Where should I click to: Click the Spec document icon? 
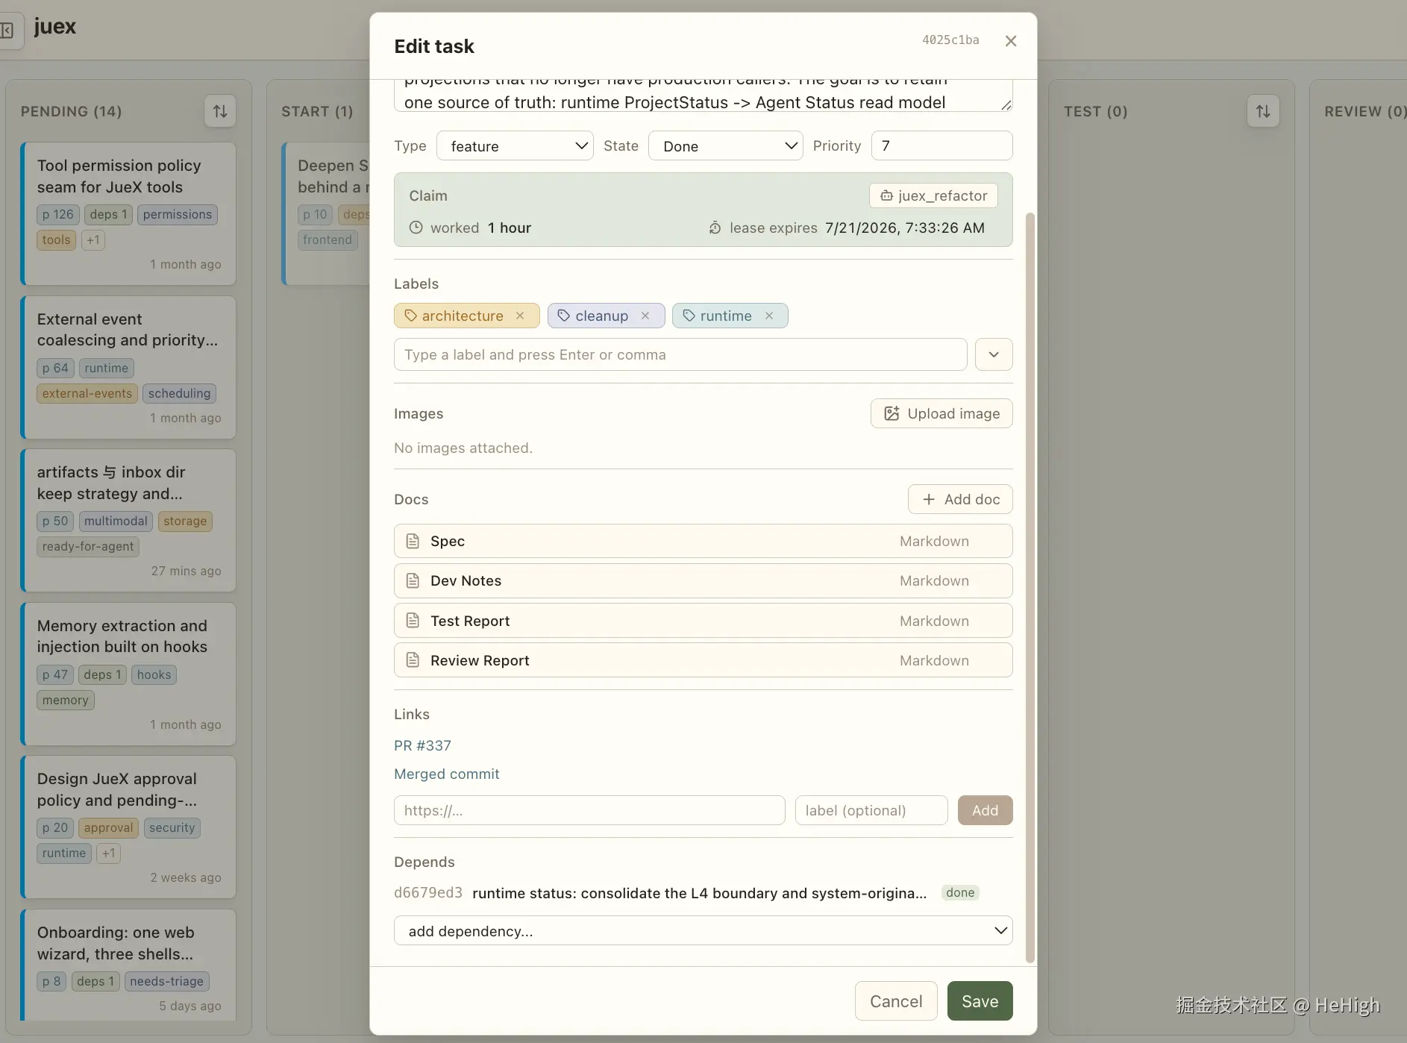coord(413,541)
